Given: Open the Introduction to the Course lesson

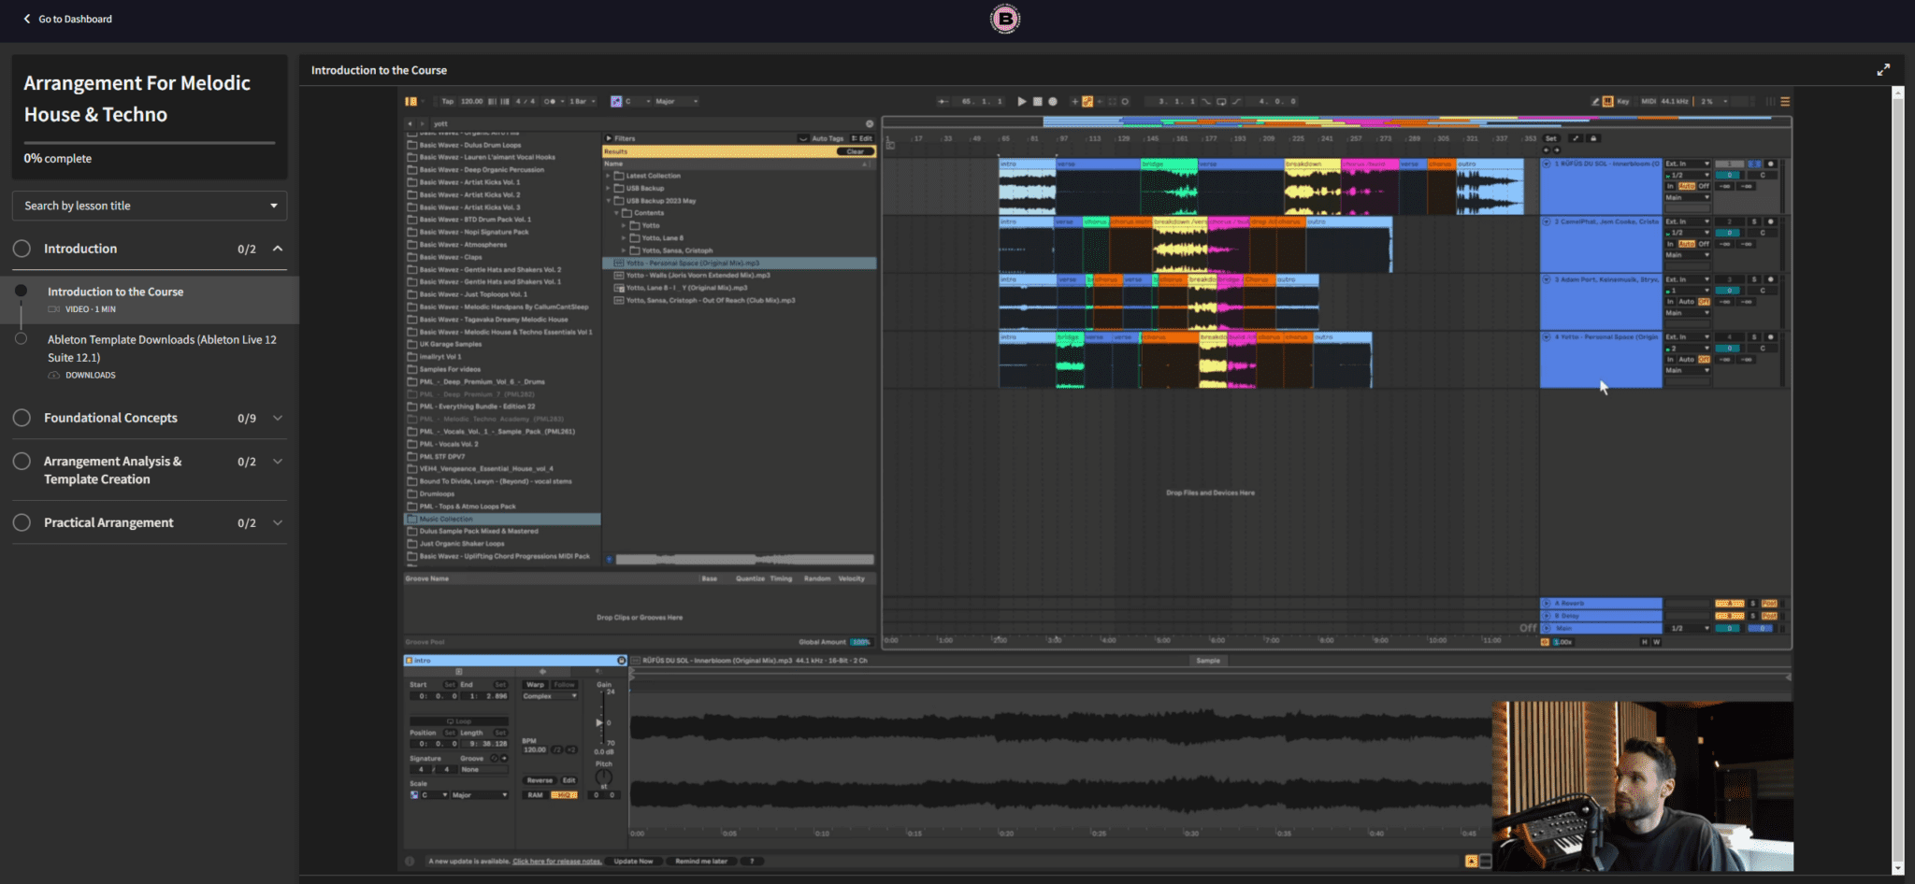Looking at the screenshot, I should point(115,292).
